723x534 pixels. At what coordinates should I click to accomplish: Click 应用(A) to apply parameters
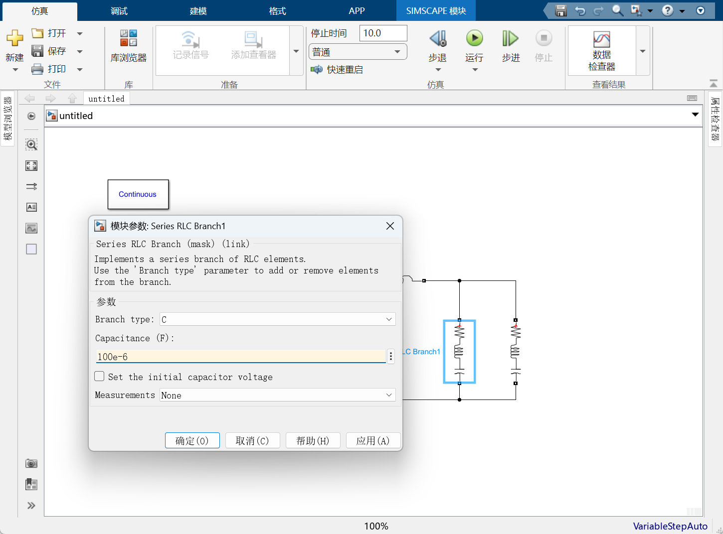pyautogui.click(x=373, y=440)
